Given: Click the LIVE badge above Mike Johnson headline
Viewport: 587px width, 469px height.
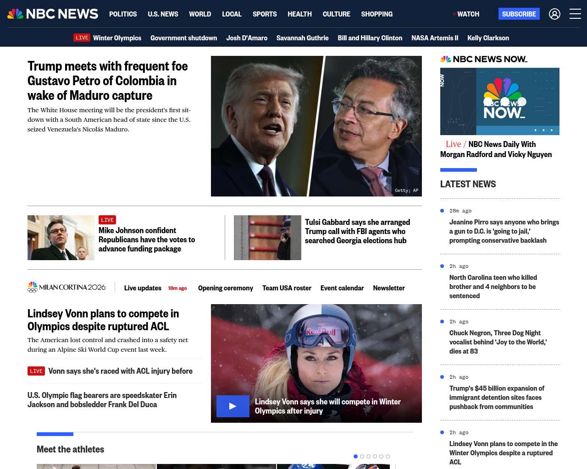Looking at the screenshot, I should [107, 220].
